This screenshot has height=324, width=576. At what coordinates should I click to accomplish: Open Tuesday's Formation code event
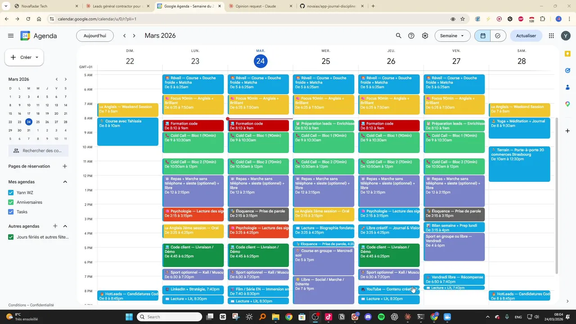(258, 126)
